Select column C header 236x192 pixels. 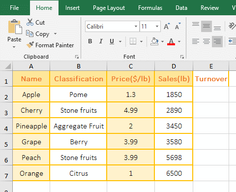tap(131, 66)
